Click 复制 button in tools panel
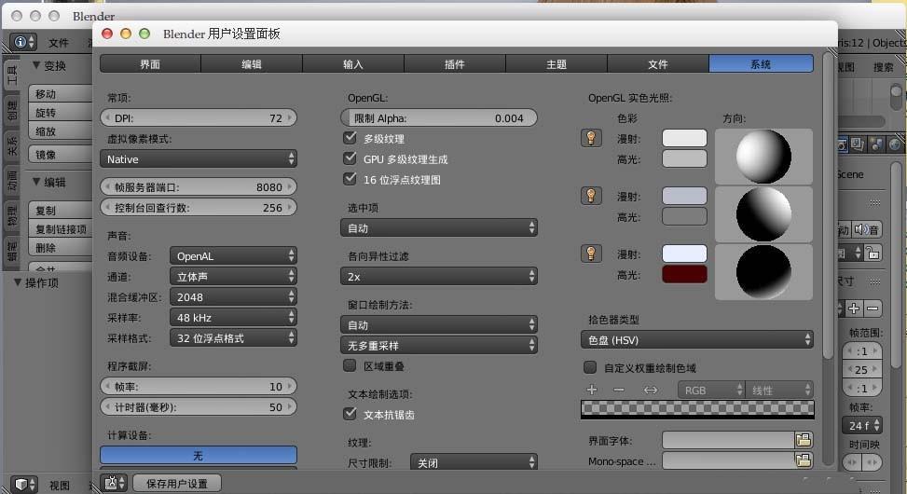This screenshot has height=494, width=907. coord(61,211)
